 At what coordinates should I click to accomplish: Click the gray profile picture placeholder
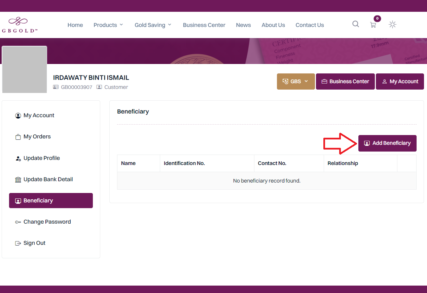click(25, 69)
